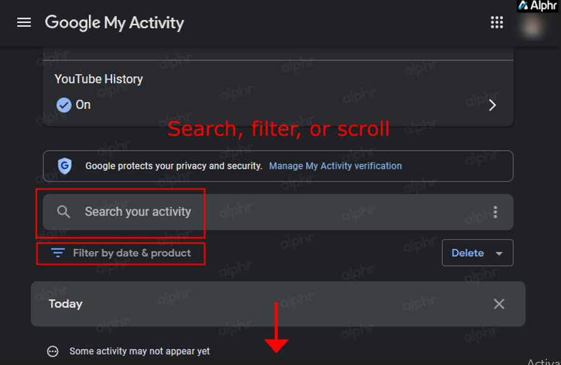Screen dimensions: 561x365
Task: Select the YouTube History label
Action: point(98,79)
